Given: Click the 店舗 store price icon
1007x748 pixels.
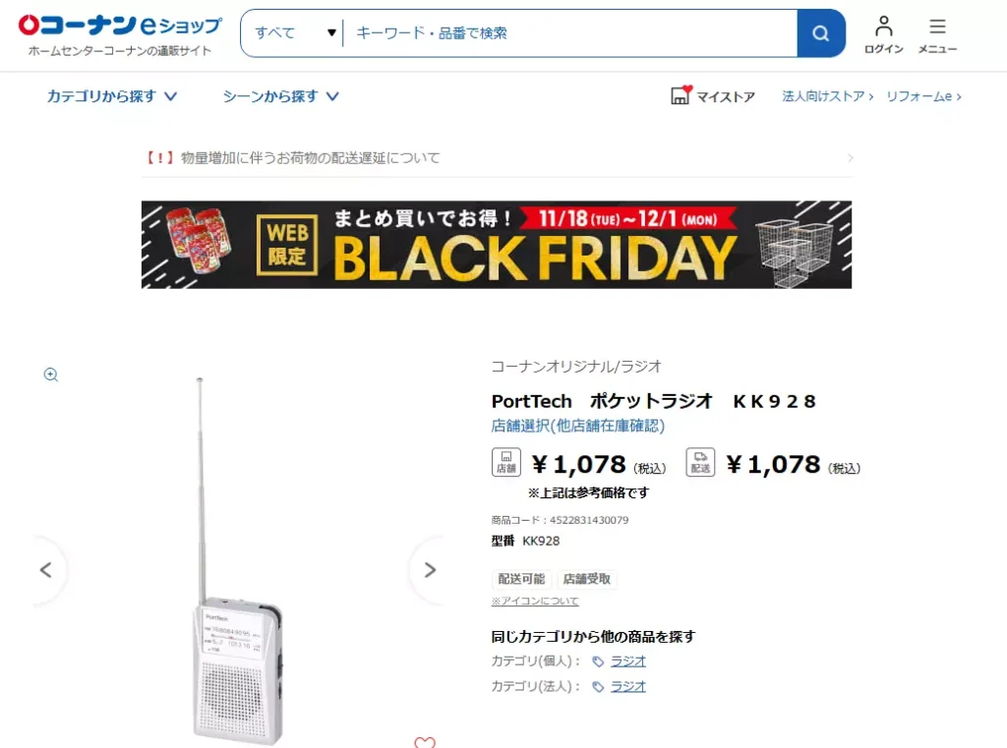Looking at the screenshot, I should tap(505, 462).
